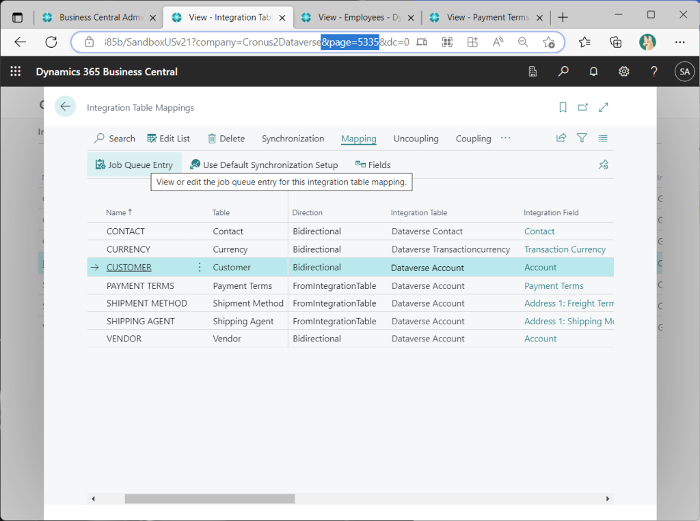The image size is (700, 521).
Task: Click the Delete action
Action: [226, 139]
